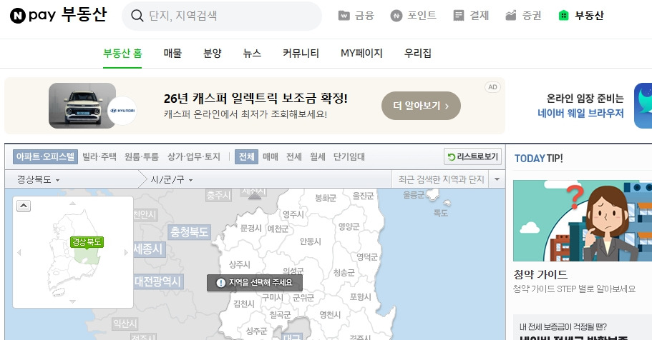
Task: Select 영덕군 on the map
Action: (367, 257)
